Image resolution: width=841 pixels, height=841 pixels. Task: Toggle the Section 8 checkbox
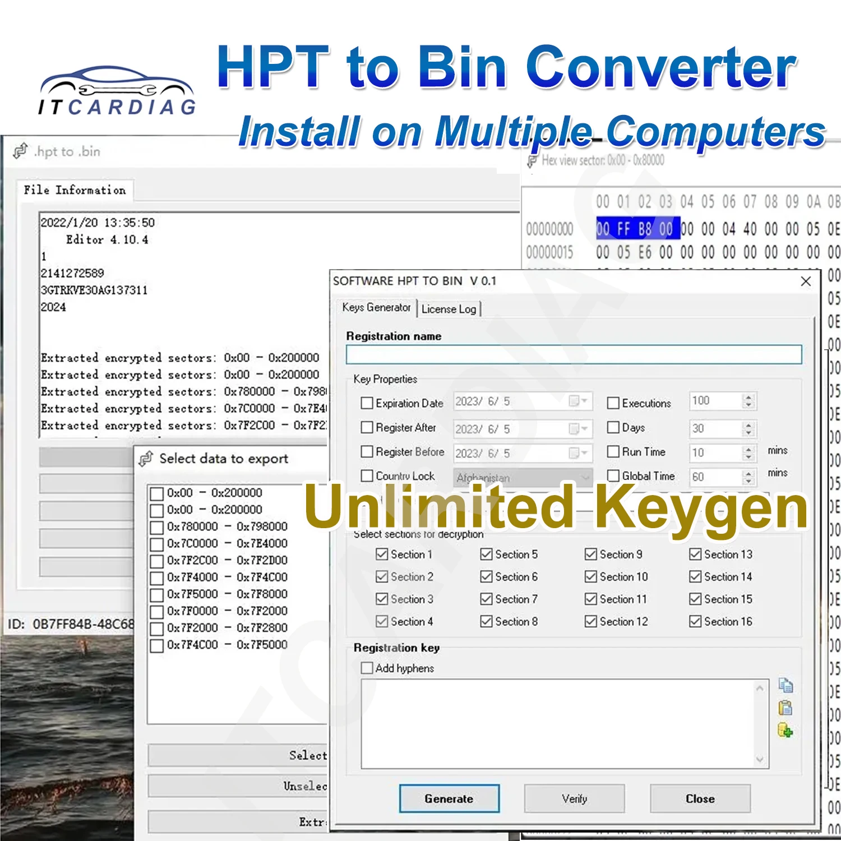pos(486,621)
